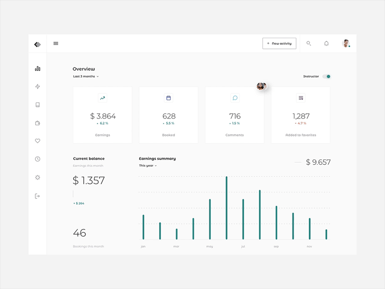This screenshot has height=289, width=385.
Task: Click the app logo in the top-left corner
Action: point(38,43)
